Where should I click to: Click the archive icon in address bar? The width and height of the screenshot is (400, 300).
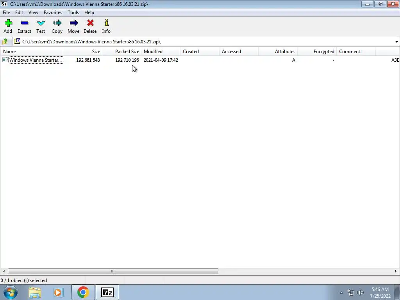[x=17, y=41]
